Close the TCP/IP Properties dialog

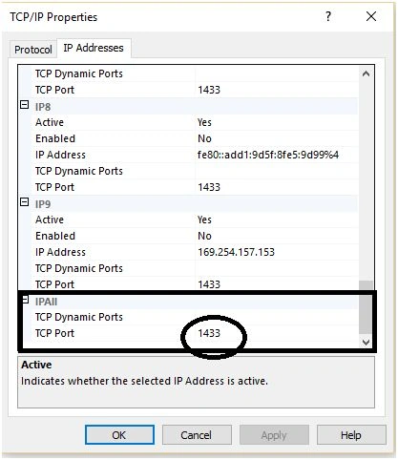371,16
